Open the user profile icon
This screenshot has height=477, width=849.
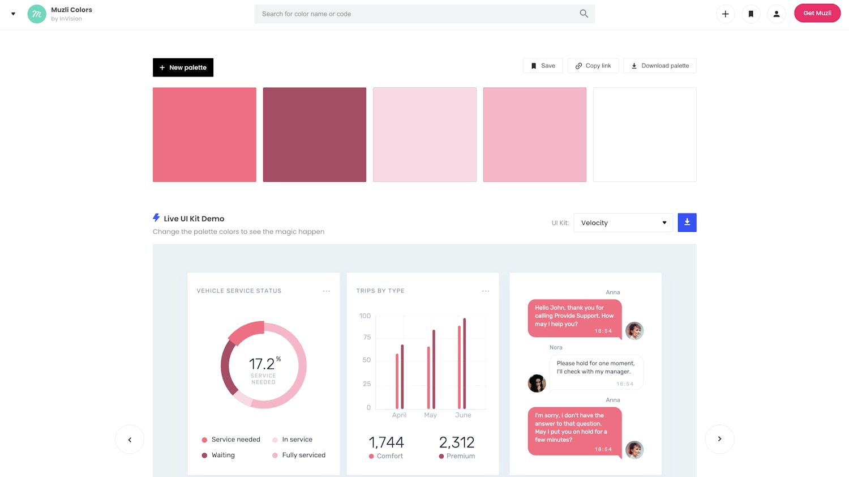(776, 14)
